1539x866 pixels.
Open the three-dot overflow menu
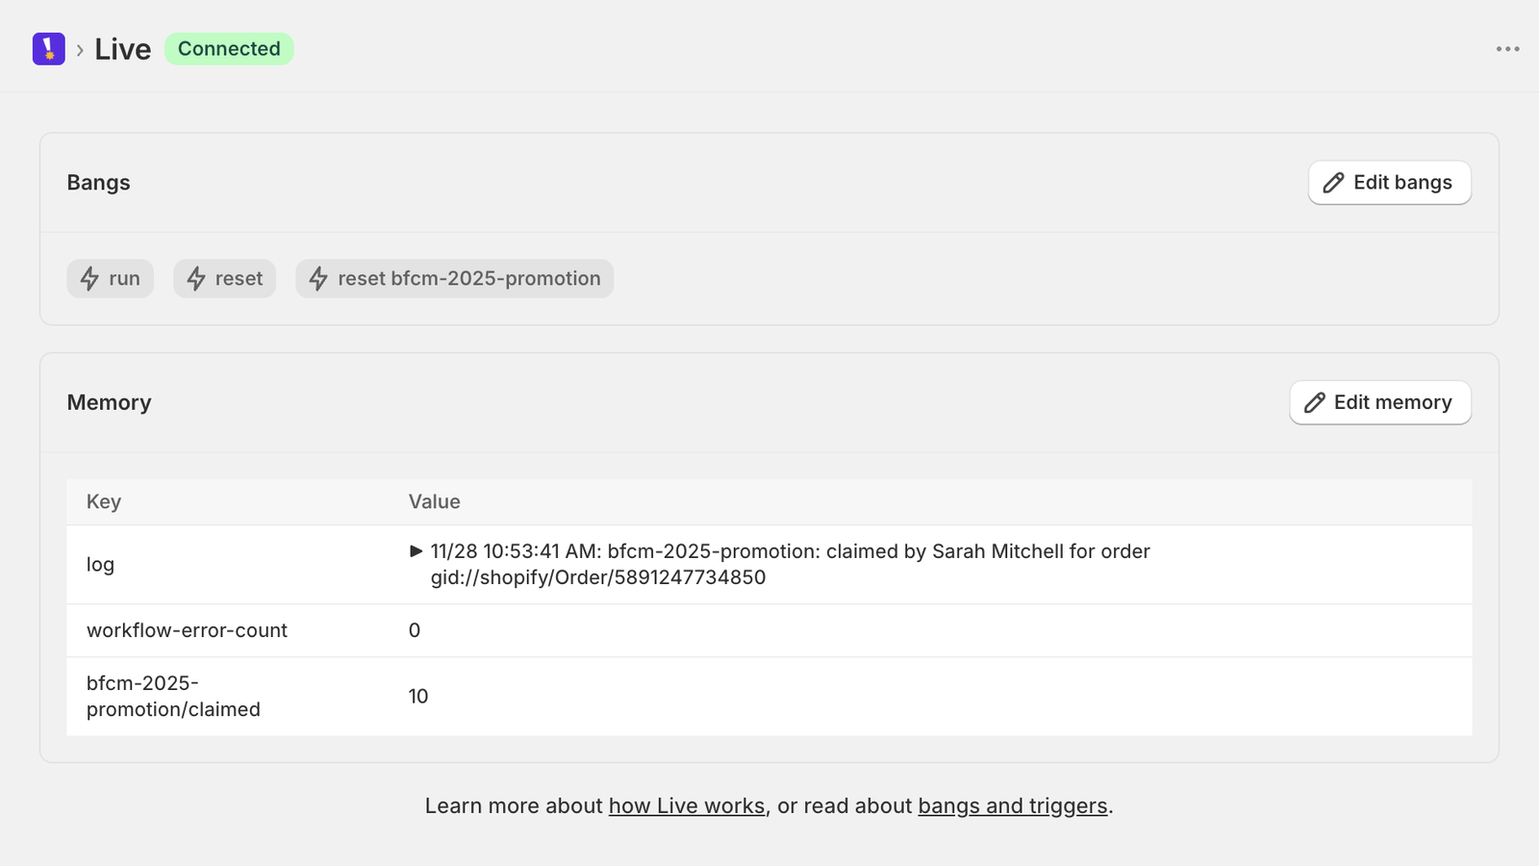click(1507, 49)
